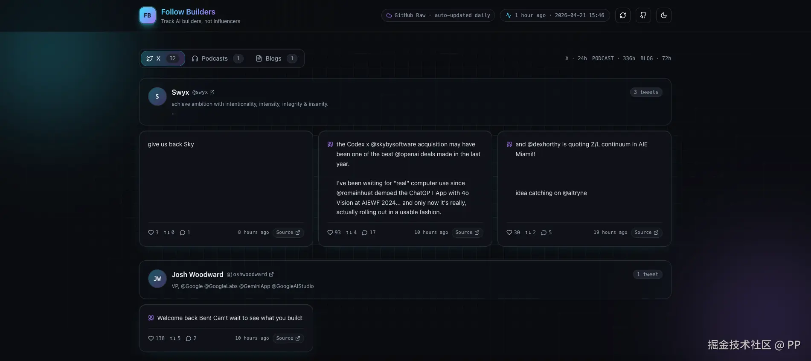Click the Follow Builders title
Image resolution: width=811 pixels, height=361 pixels.
coord(188,12)
